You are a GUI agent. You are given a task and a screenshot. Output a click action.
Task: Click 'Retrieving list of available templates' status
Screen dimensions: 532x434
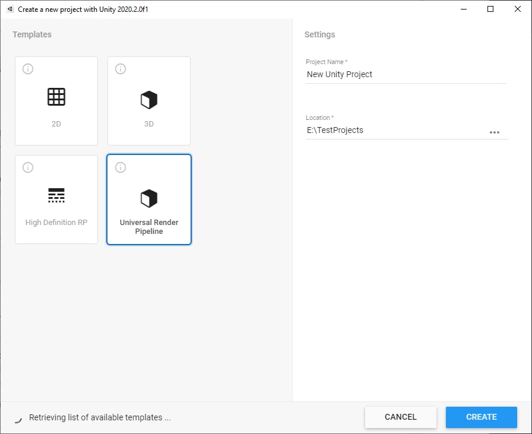pos(100,417)
